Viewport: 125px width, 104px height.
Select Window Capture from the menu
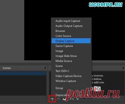71,81
